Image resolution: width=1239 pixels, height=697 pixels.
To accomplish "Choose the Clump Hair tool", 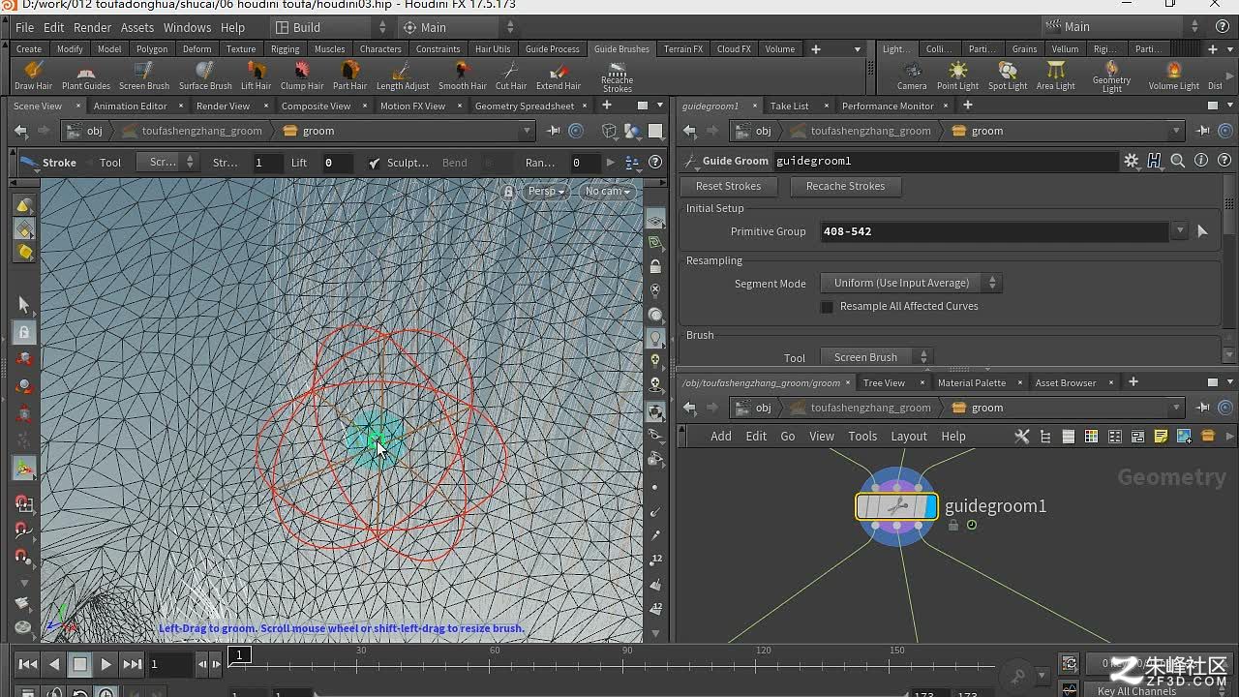I will pyautogui.click(x=302, y=76).
